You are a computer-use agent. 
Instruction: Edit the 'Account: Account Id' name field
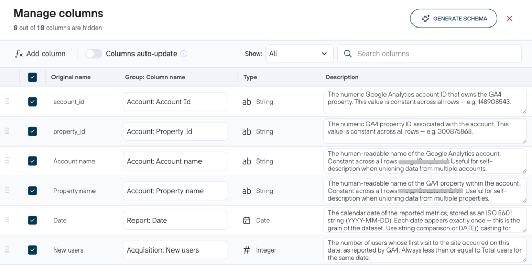pos(175,102)
